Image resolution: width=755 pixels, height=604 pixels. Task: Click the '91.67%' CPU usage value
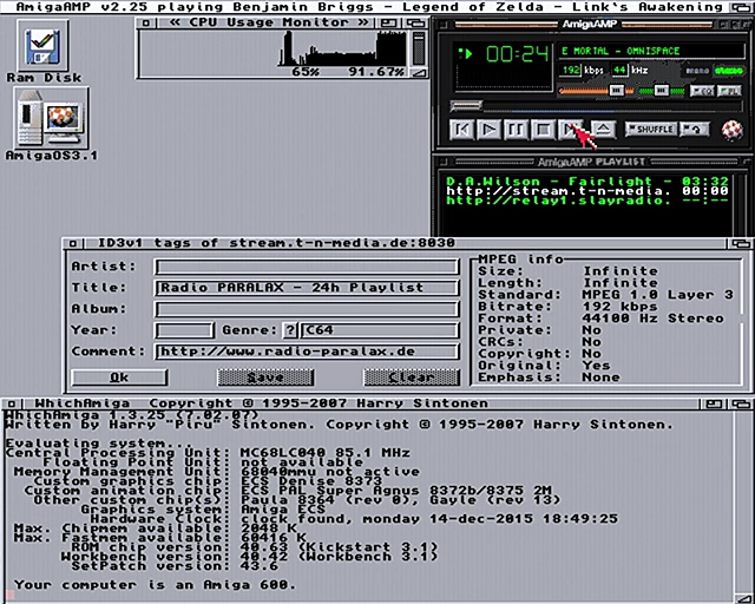point(377,72)
